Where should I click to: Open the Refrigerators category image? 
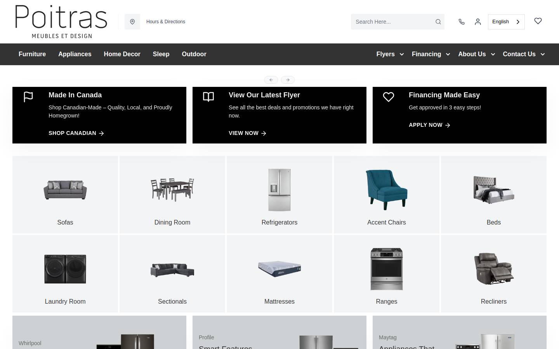click(279, 190)
